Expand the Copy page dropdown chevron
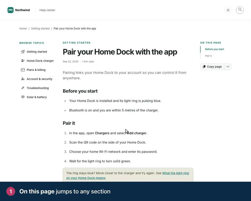The width and height of the screenshot is (251, 201). [x=228, y=67]
